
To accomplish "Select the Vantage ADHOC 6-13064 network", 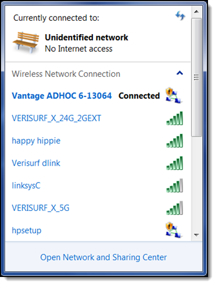I will [98, 96].
